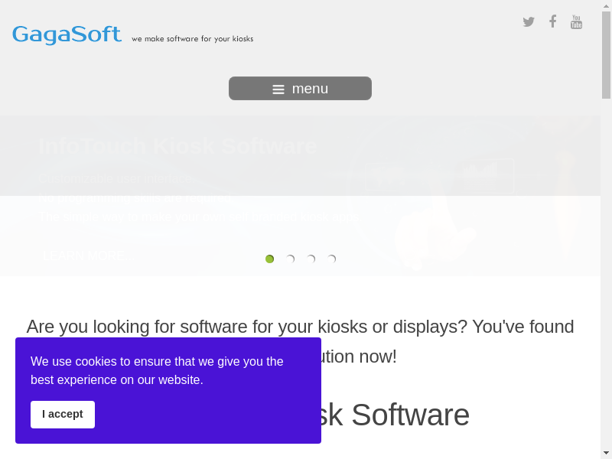Switch to the second slide dot
This screenshot has width=612, height=459.
coord(291,259)
